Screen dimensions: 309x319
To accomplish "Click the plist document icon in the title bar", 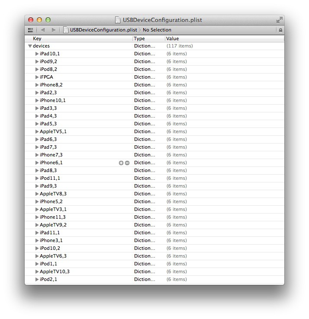I will (x=117, y=20).
